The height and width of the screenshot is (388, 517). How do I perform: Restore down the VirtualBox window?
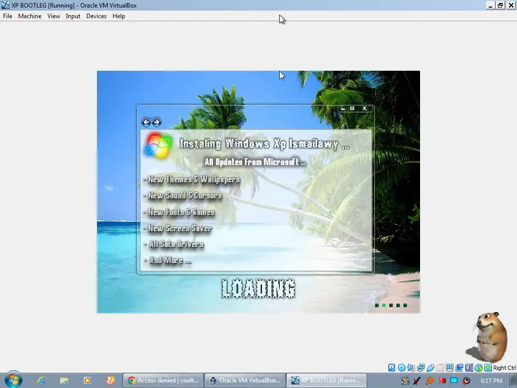click(x=500, y=5)
